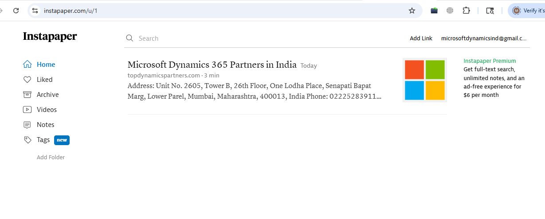The height and width of the screenshot is (219, 545).
Task: Click the Archive box icon
Action: [27, 95]
